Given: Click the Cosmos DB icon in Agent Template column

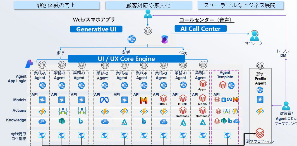Looking at the screenshot, I should (x=227, y=136).
